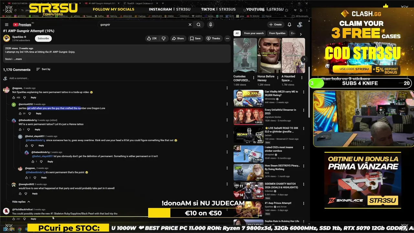The width and height of the screenshot is (414, 233).
Task: Open options for the @sweglord602 comment
Action: point(227,184)
